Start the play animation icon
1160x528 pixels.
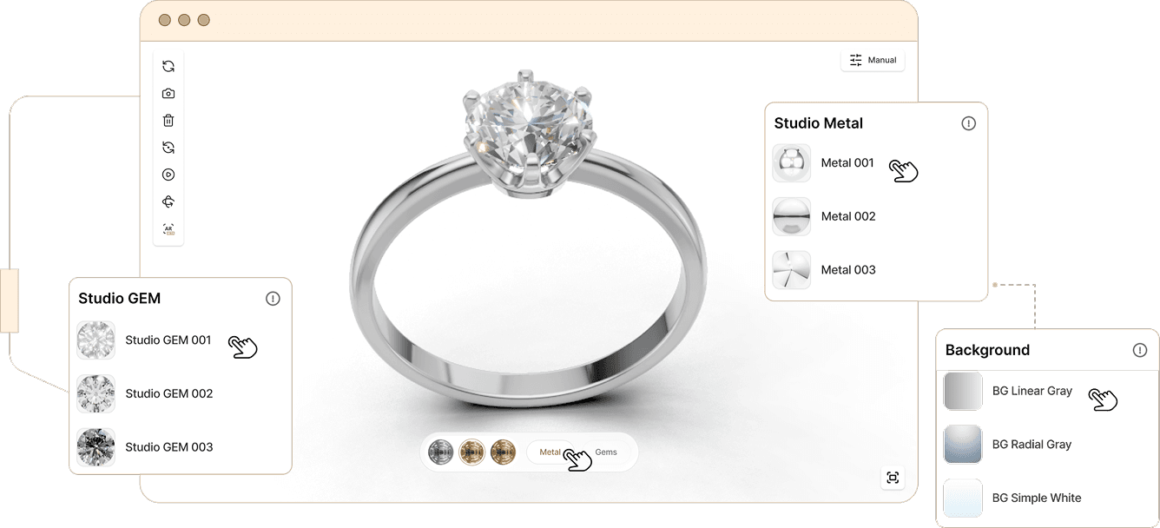168,175
